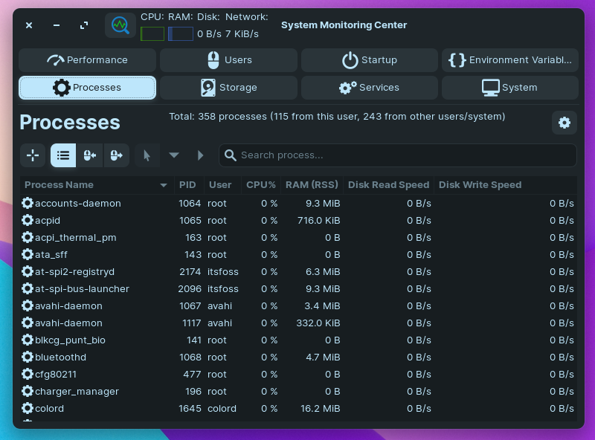
Task: Click the Search process input field
Action: tap(397, 155)
